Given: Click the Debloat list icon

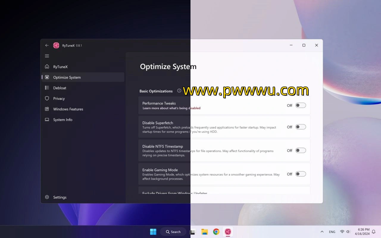Looking at the screenshot, I should click(47, 88).
